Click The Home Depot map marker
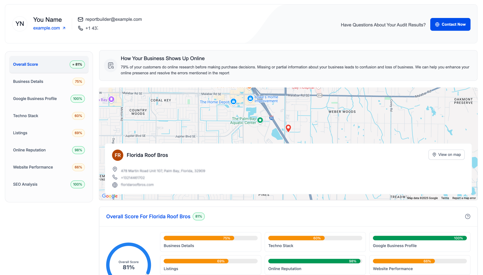This screenshot has width=483, height=275. pyautogui.click(x=233, y=102)
